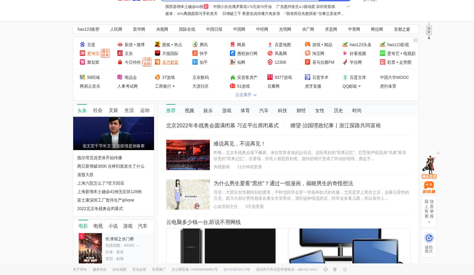The width and height of the screenshot is (474, 275).
Task: Open the 中国大学MOOC link
Action: point(394,77)
